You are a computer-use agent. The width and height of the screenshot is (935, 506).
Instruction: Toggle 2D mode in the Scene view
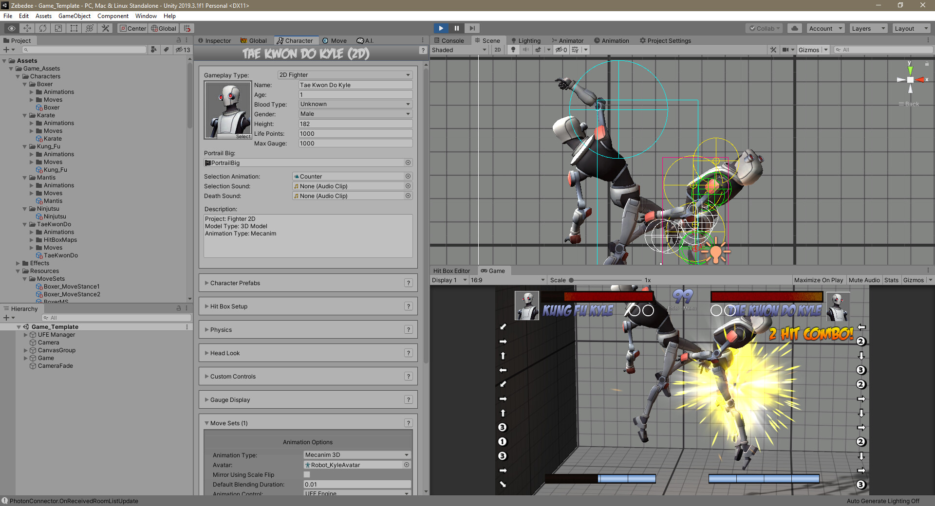pos(497,50)
